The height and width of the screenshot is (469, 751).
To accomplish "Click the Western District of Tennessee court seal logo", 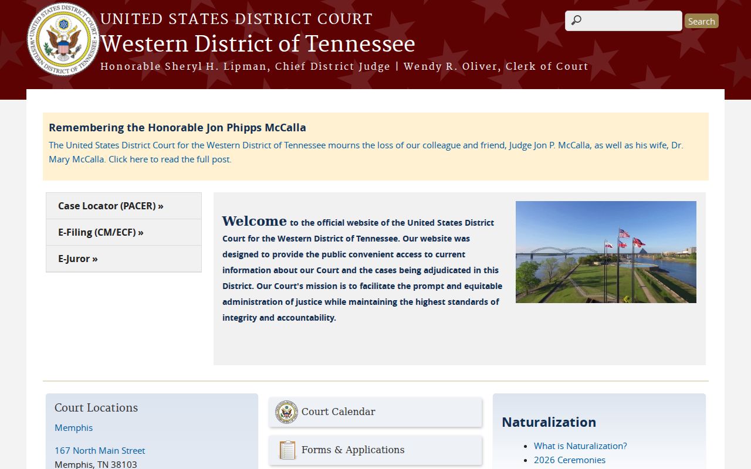I will [63, 40].
